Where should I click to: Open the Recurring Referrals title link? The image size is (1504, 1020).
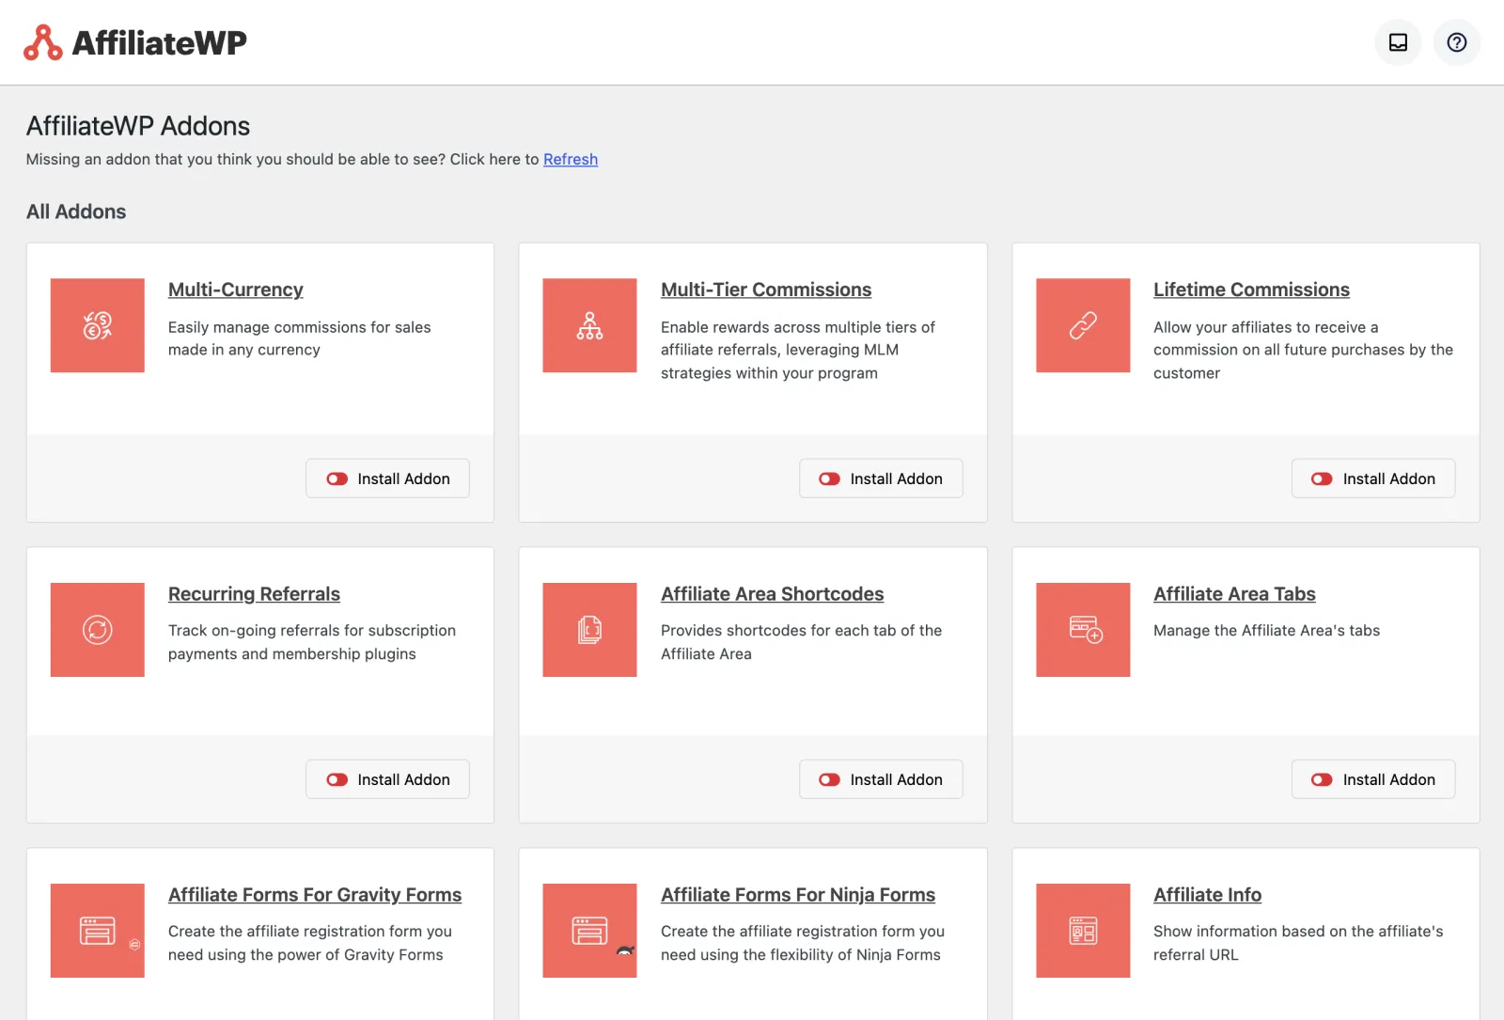click(254, 594)
